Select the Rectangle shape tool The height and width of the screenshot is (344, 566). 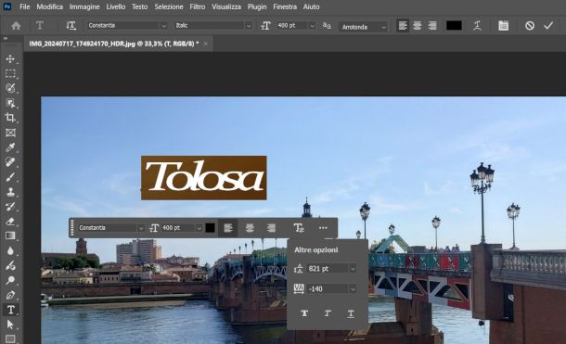point(10,339)
